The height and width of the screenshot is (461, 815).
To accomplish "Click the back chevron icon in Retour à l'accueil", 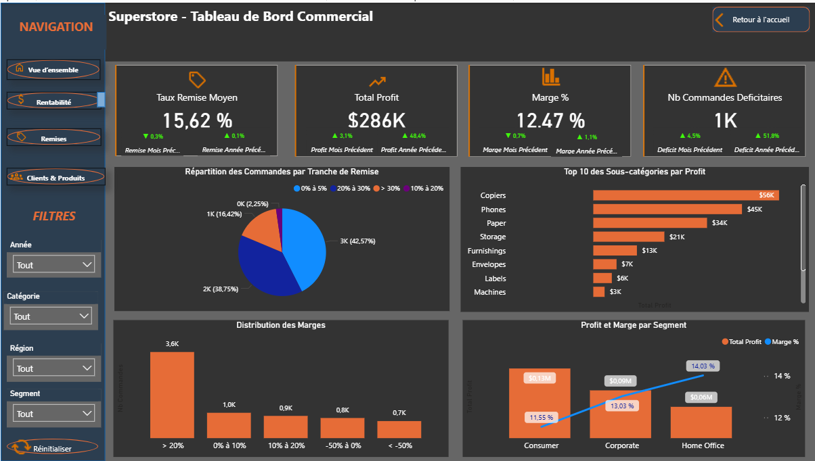I will point(720,20).
